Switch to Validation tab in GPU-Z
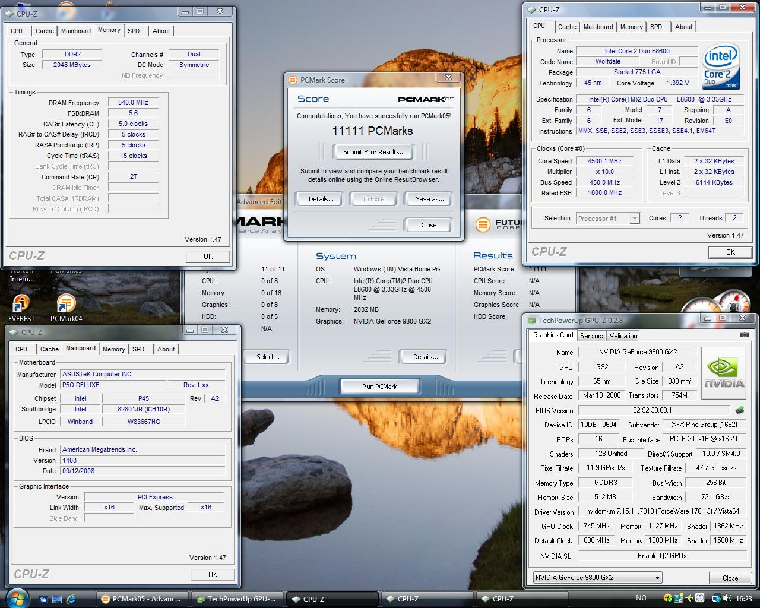 click(x=623, y=336)
